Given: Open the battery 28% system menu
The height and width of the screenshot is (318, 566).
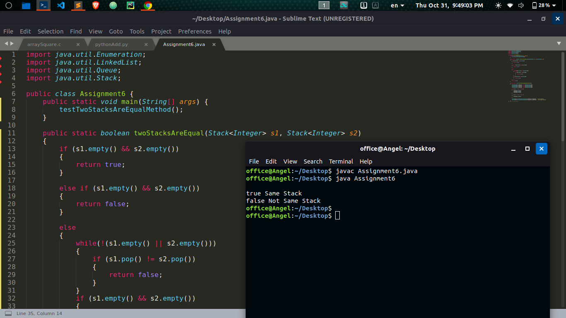Looking at the screenshot, I should pyautogui.click(x=544, y=5).
